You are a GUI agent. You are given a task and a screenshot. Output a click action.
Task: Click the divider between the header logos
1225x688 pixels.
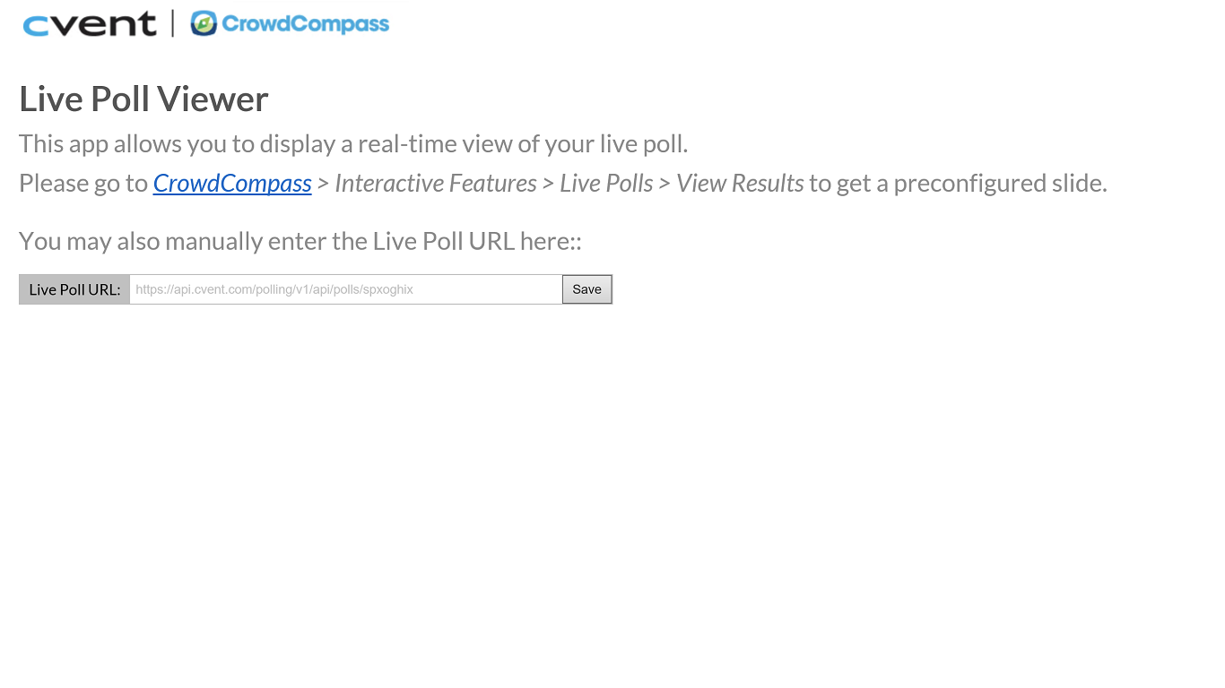172,23
